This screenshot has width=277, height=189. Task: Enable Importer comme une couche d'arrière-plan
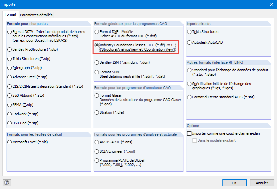click(189, 133)
